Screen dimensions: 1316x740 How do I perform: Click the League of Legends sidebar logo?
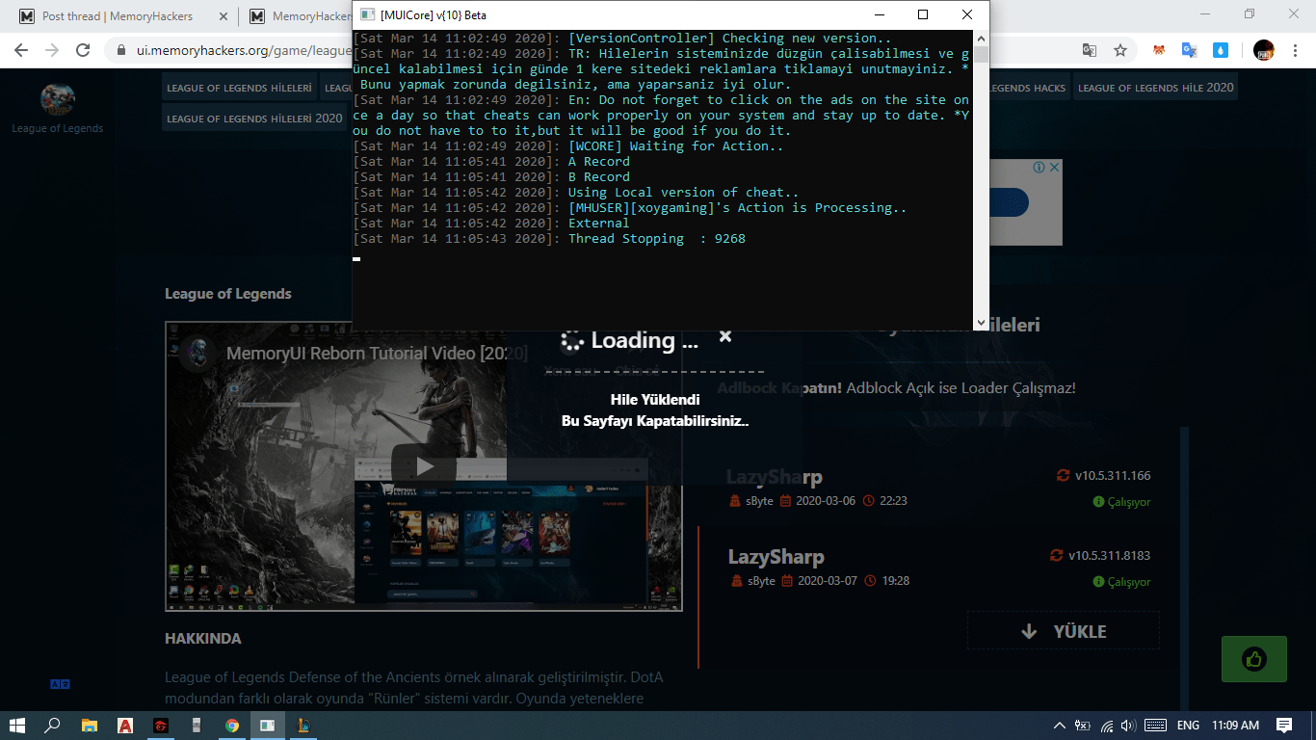(x=58, y=98)
